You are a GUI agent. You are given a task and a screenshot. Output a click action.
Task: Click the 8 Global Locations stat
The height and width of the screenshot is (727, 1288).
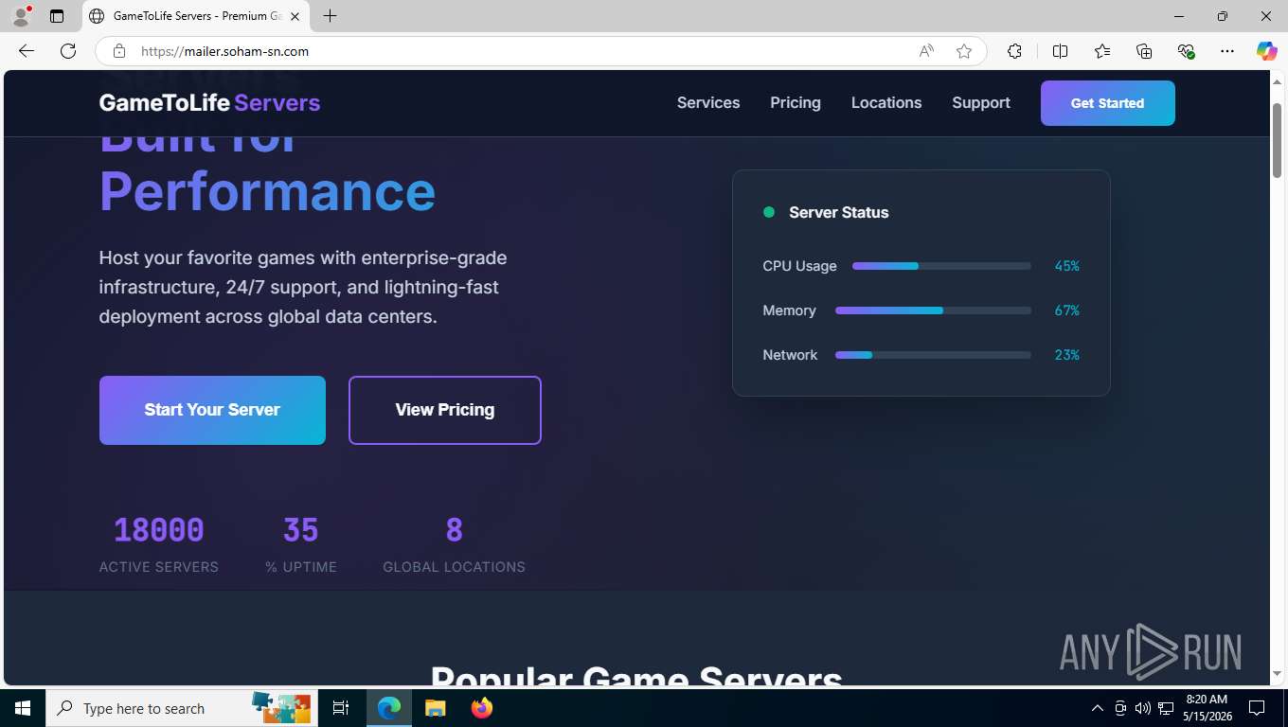[455, 544]
